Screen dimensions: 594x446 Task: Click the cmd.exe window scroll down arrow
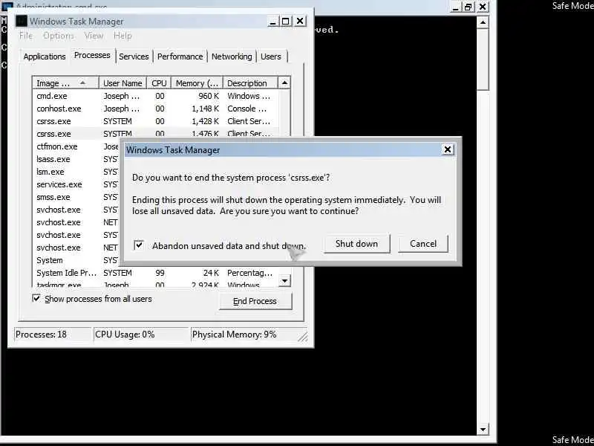click(483, 430)
